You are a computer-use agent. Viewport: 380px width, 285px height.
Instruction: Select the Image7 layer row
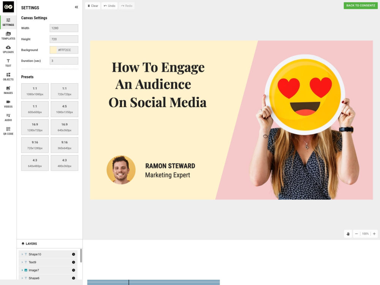[48, 270]
